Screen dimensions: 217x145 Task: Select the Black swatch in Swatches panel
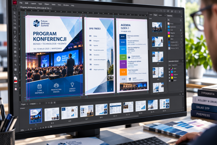[175, 39]
